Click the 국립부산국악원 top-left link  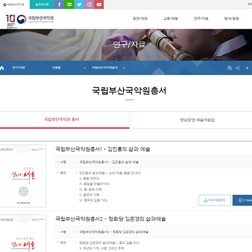(x=14, y=5)
